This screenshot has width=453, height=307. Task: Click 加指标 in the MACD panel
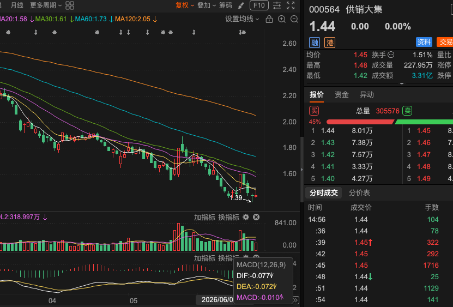tap(204, 258)
